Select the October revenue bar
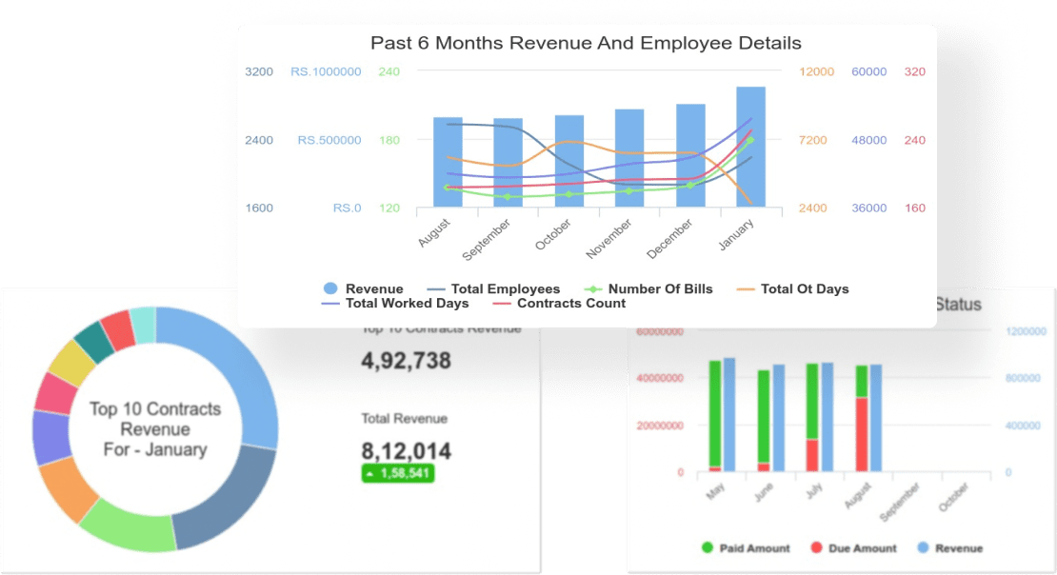The image size is (1057, 575). (x=569, y=162)
